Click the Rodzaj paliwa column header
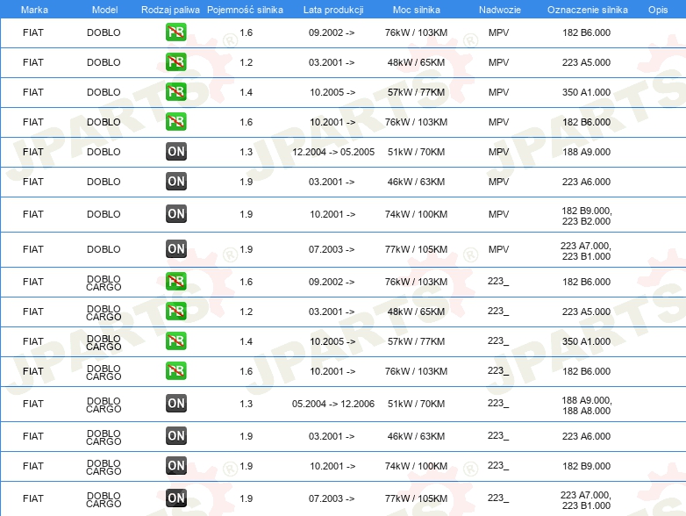 click(170, 10)
